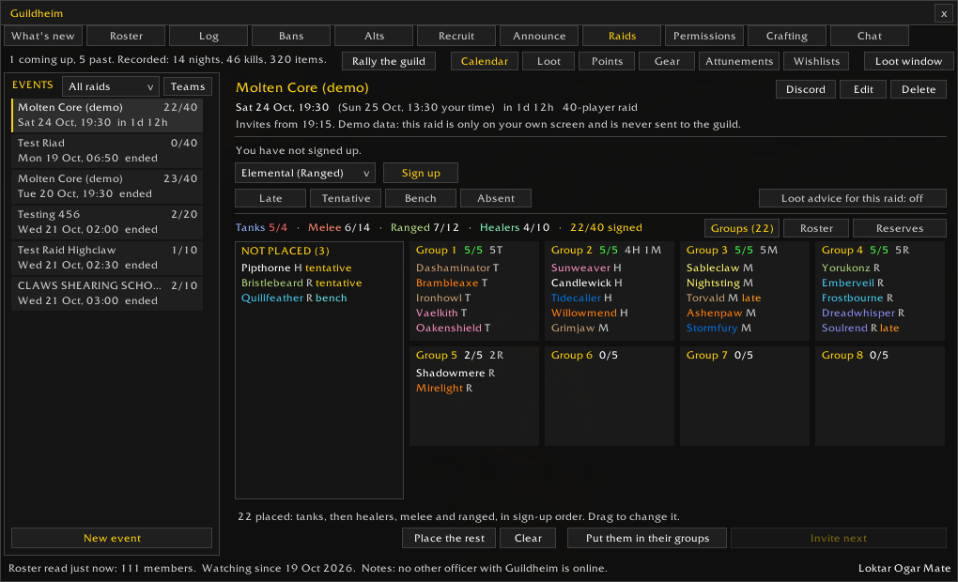This screenshot has width=958, height=582.
Task: Clear the group placements
Action: pos(528,538)
